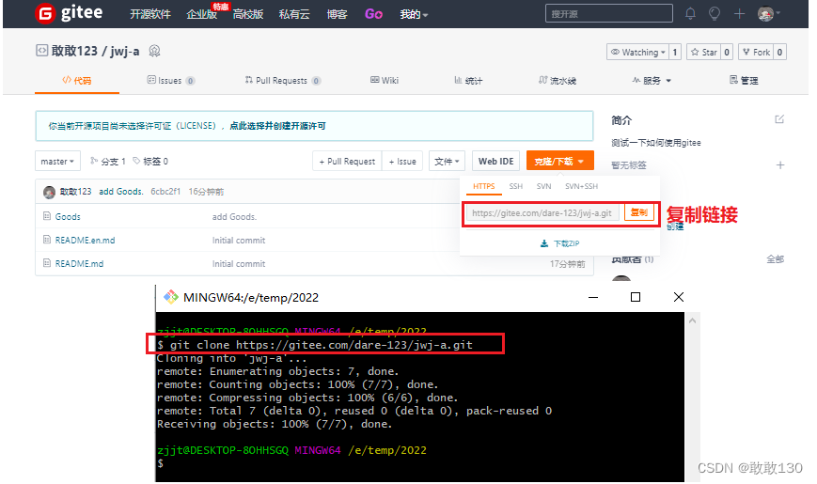This screenshot has width=817, height=484.
Task: Click the README.en.md file icon
Action: tap(47, 240)
